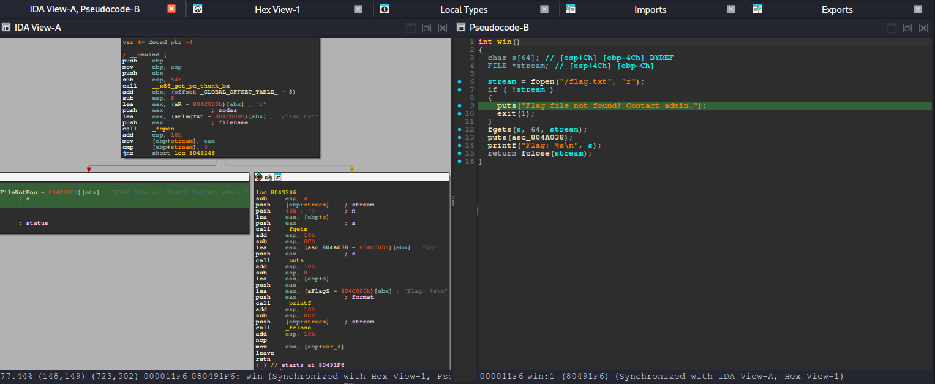
Task: Float the Pseudocode-B panel with the undock icon
Action: coord(907,28)
